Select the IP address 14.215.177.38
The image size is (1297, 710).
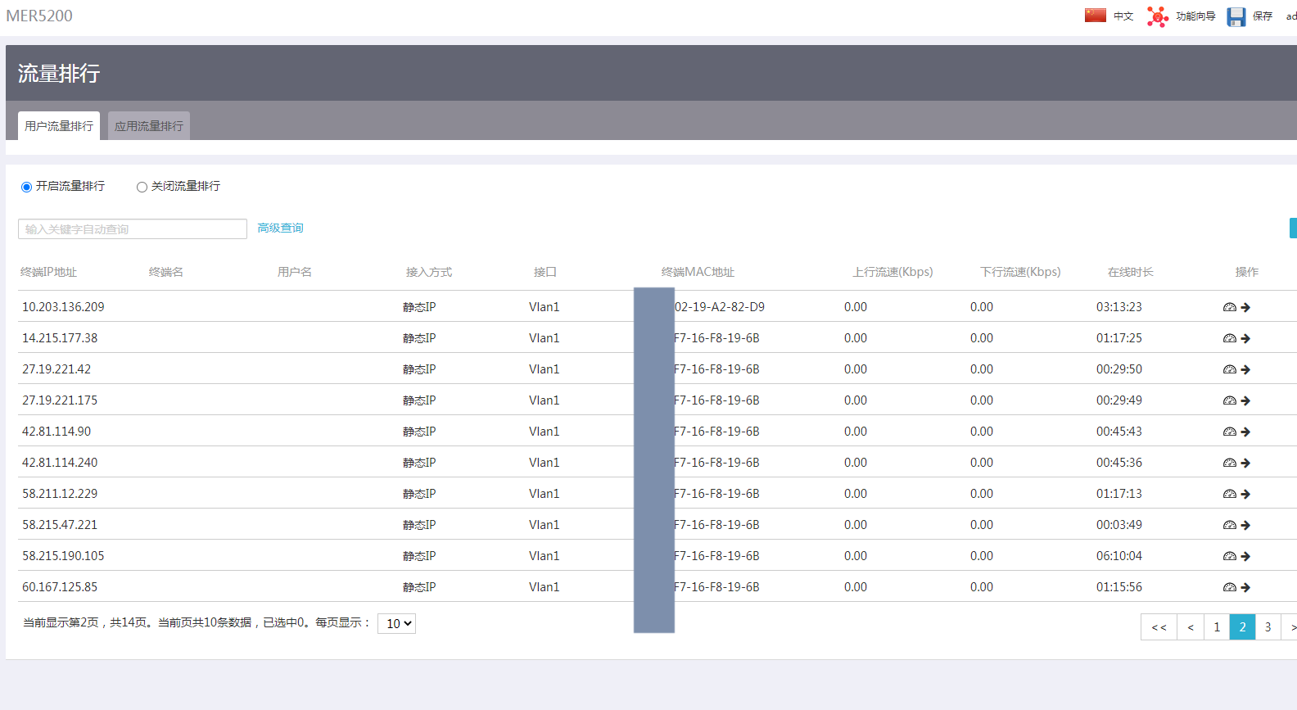click(x=60, y=338)
